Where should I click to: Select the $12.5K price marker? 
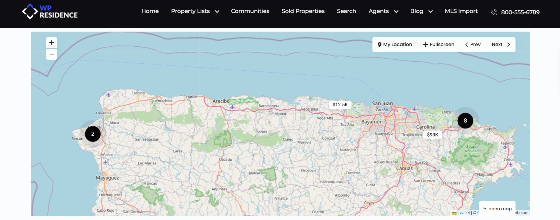click(340, 105)
